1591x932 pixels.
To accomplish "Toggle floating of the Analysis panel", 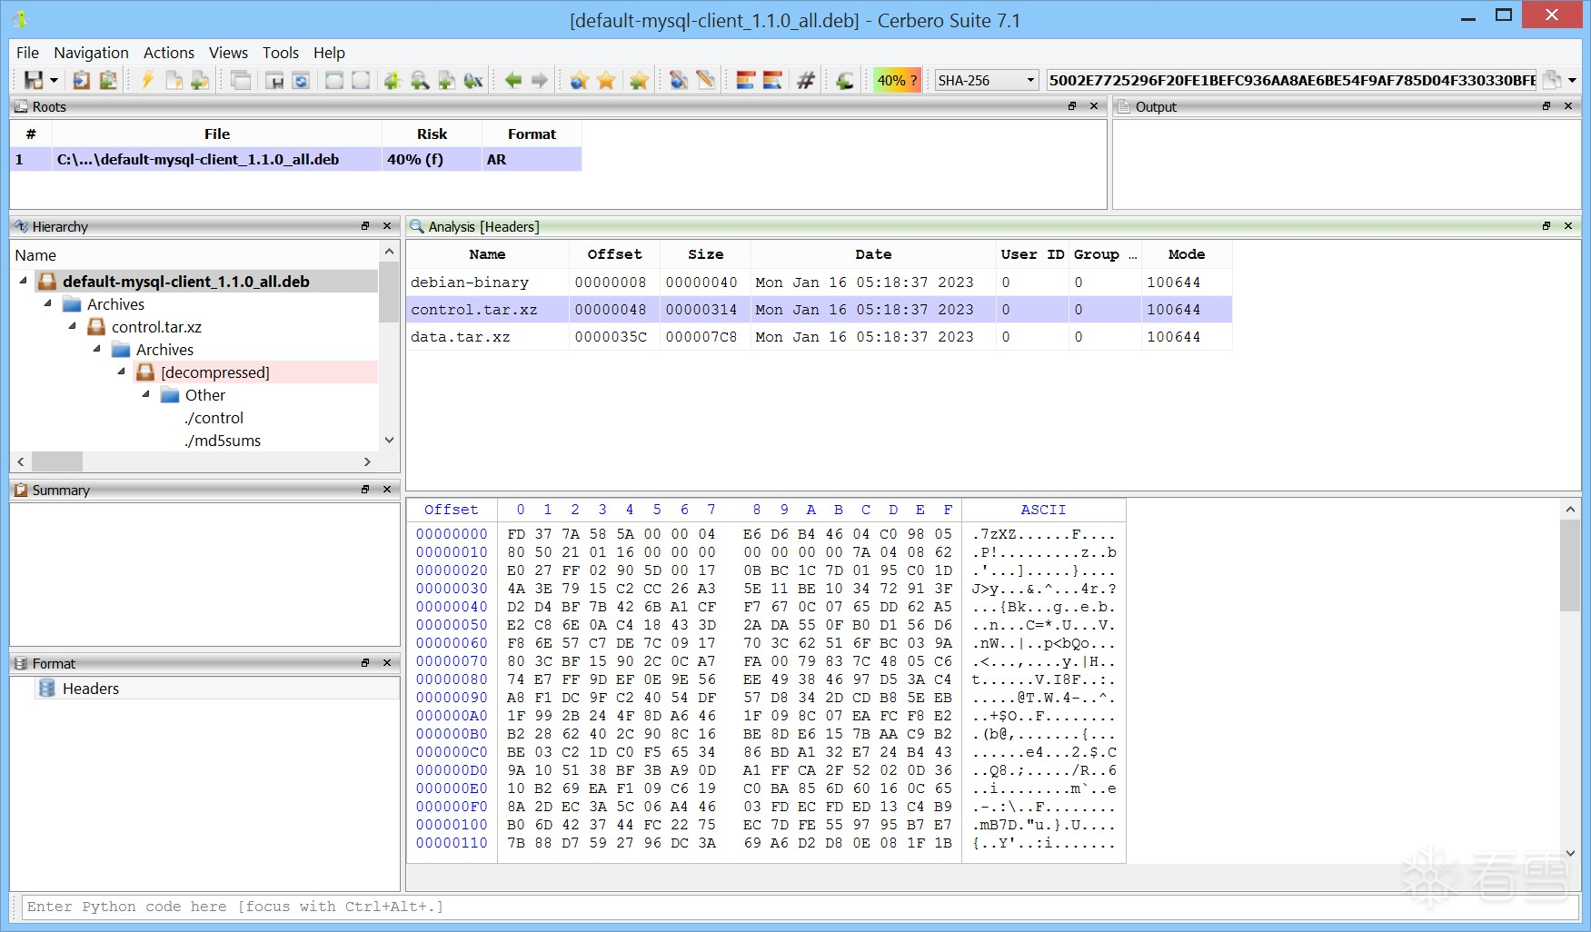I will [1546, 226].
